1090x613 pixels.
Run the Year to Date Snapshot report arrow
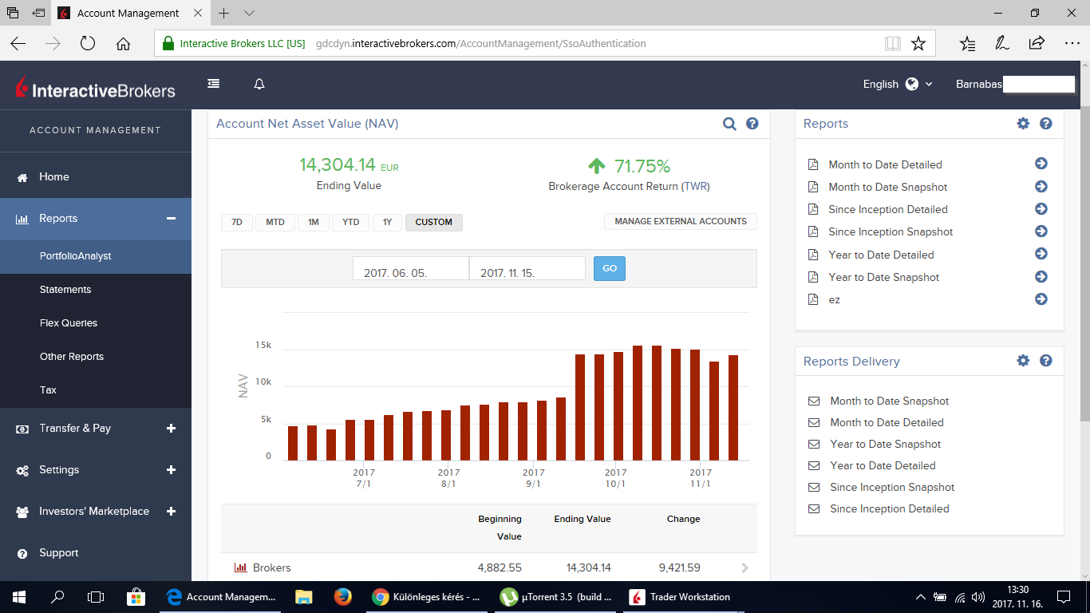(x=1041, y=277)
